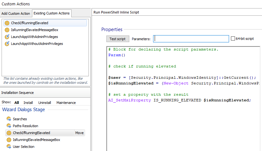
Task: Filter sequence by Uninstall
Action: (45, 103)
